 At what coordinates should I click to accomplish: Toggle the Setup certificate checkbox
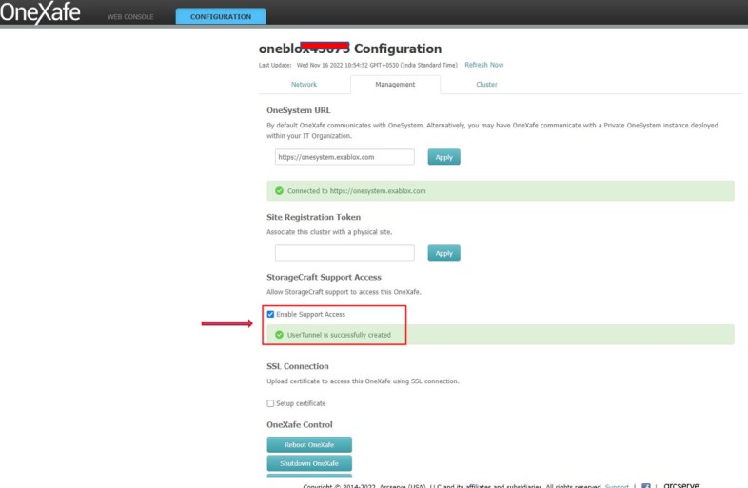270,403
